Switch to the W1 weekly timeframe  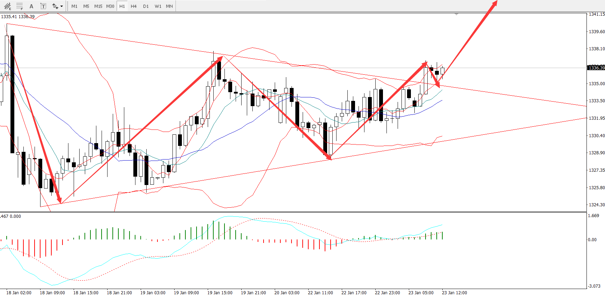[158, 6]
